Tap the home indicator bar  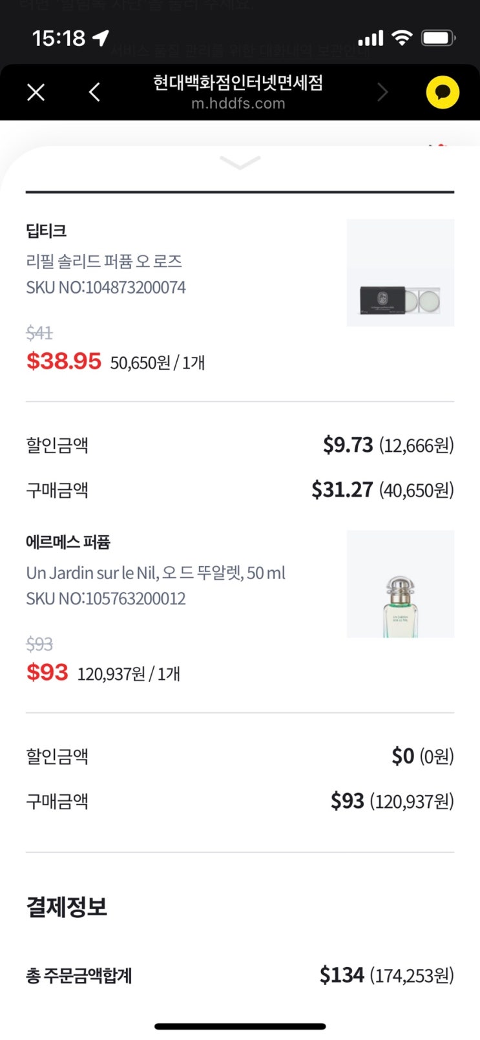(x=240, y=1026)
